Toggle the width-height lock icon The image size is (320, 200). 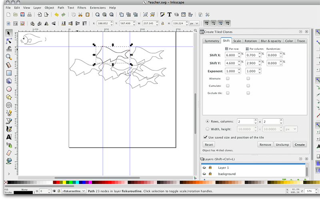point(163,24)
